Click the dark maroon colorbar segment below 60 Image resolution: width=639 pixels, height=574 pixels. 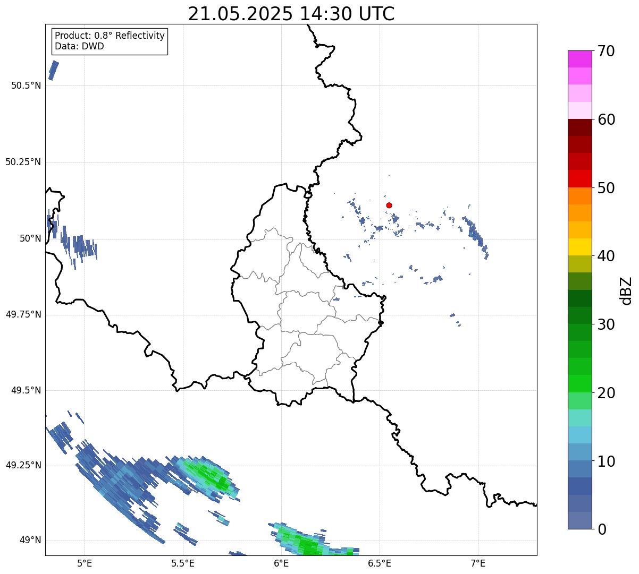click(579, 127)
